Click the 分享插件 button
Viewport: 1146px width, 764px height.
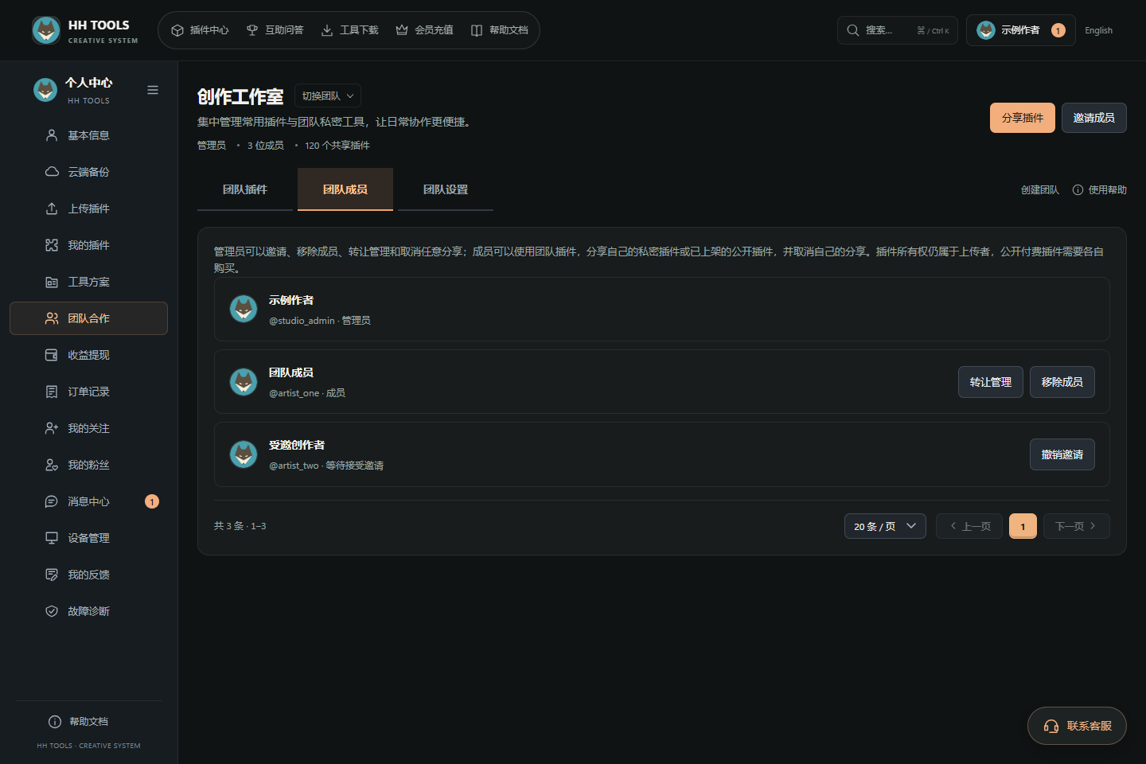pos(1023,118)
